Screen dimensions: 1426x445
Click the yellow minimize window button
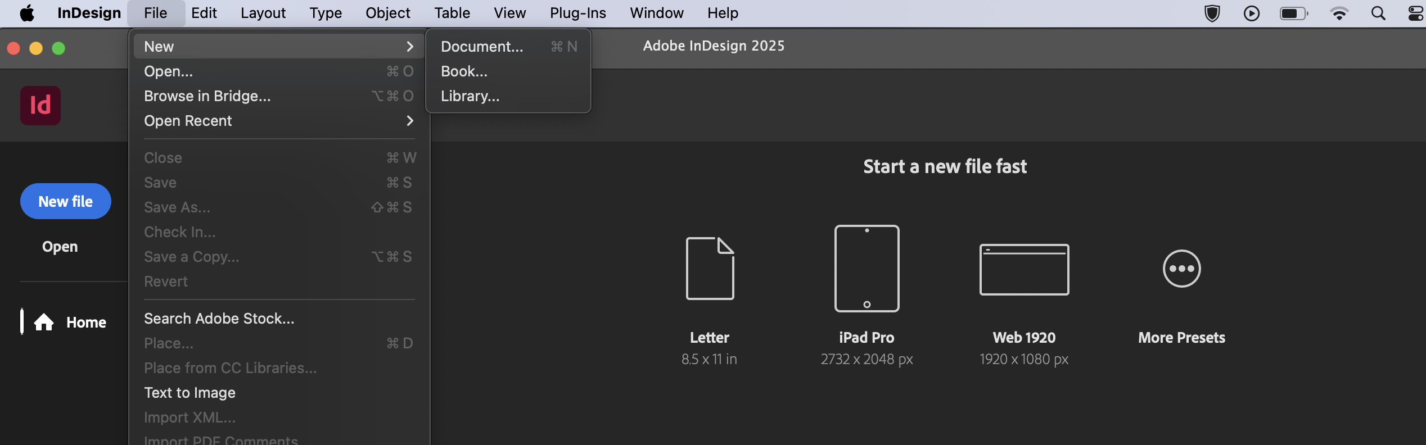pyautogui.click(x=36, y=48)
